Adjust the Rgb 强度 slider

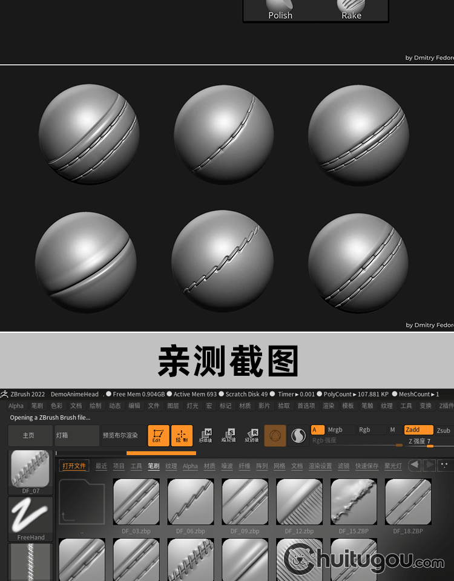(357, 441)
